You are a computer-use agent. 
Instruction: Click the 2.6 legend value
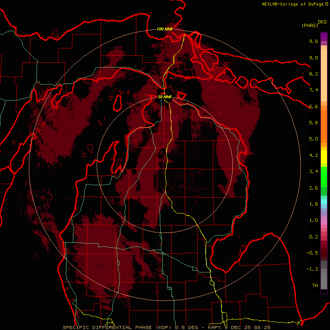click(x=313, y=188)
